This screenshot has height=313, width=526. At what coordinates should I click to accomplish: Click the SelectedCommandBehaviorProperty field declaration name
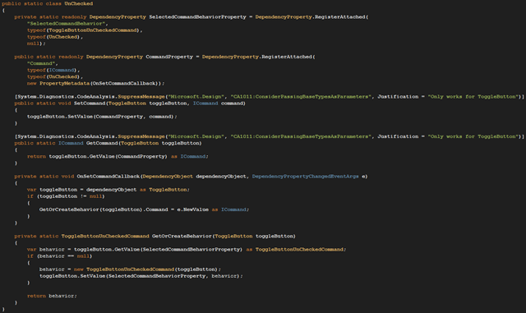[x=197, y=16]
